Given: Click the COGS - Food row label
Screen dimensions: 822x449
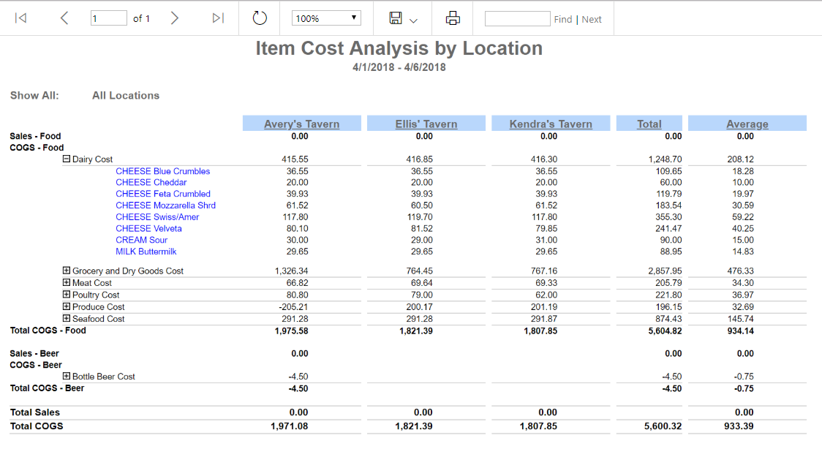Looking at the screenshot, I should (37, 148).
